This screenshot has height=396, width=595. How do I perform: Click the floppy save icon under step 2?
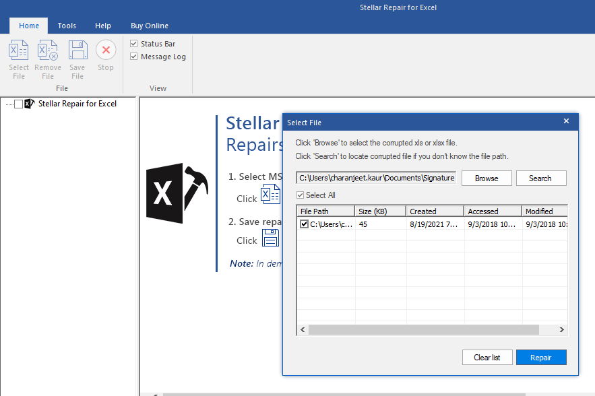[271, 238]
